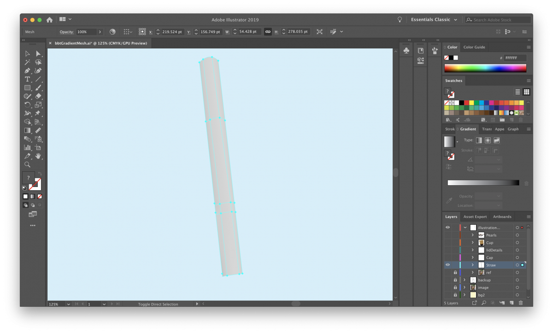The width and height of the screenshot is (553, 333).
Task: Open the Column Graph tool
Action: 27,148
